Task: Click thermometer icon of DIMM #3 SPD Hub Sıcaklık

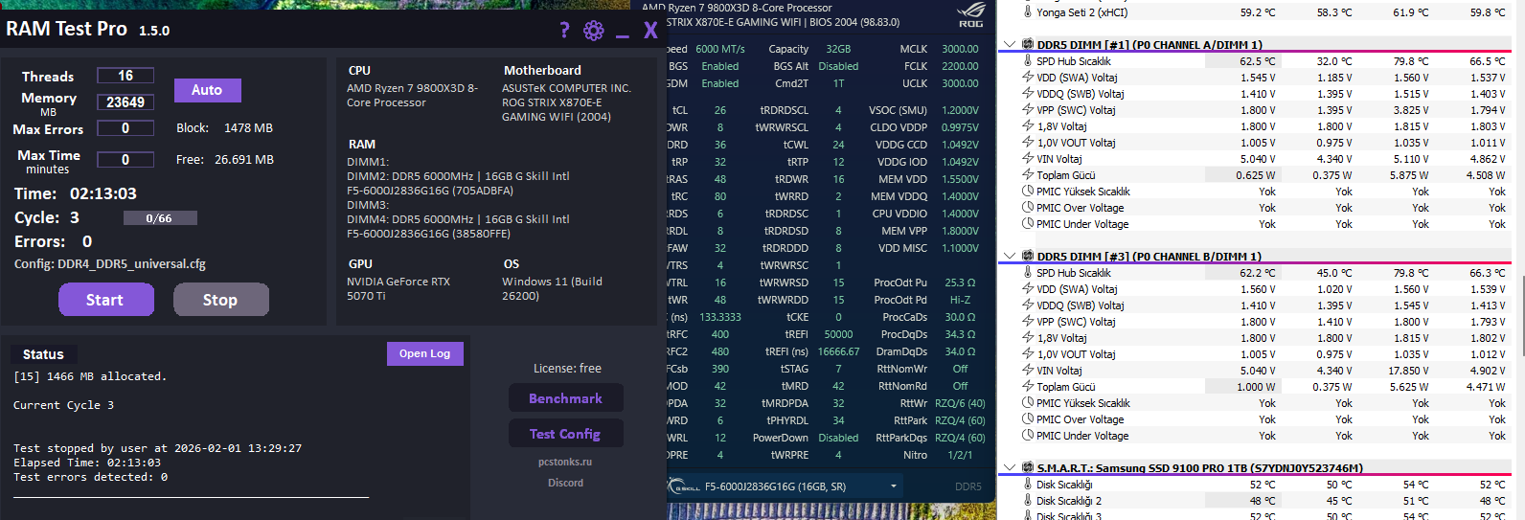Action: coord(1028,273)
